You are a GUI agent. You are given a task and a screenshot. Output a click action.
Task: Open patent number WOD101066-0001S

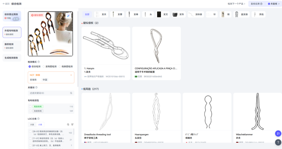point(115,76)
